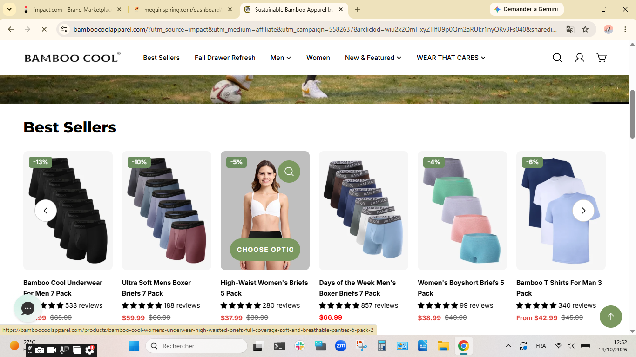Image resolution: width=636 pixels, height=357 pixels.
Task: Click the Windows taskbar Rechercher search box
Action: [196, 346]
